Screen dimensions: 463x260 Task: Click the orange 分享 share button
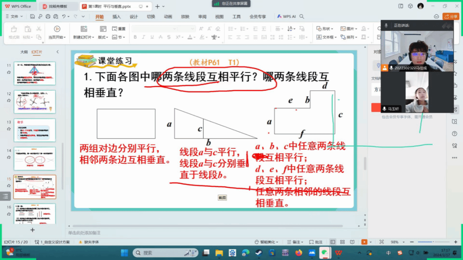tap(451, 16)
